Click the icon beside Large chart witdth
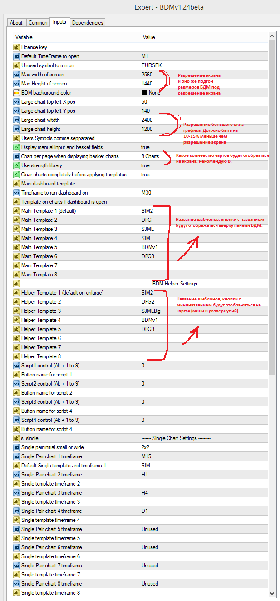This screenshot has width=280, height=601. coord(16,120)
